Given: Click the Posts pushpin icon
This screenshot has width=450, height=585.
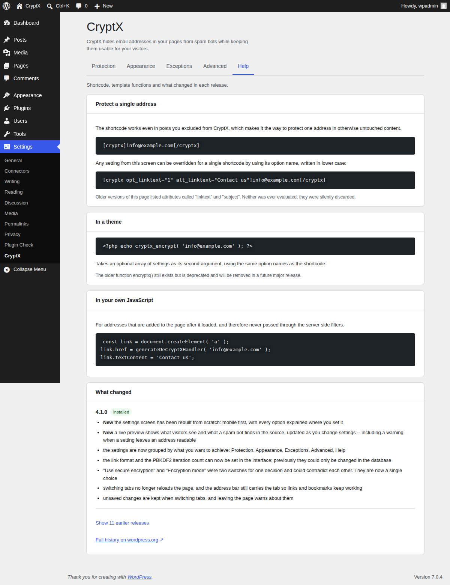Looking at the screenshot, I should tap(7, 40).
